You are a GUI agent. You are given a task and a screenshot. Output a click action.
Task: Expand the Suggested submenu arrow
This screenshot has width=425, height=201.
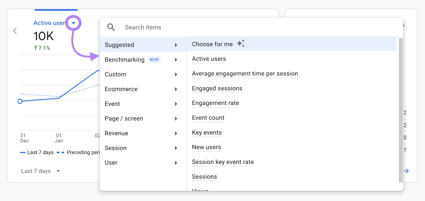point(176,45)
